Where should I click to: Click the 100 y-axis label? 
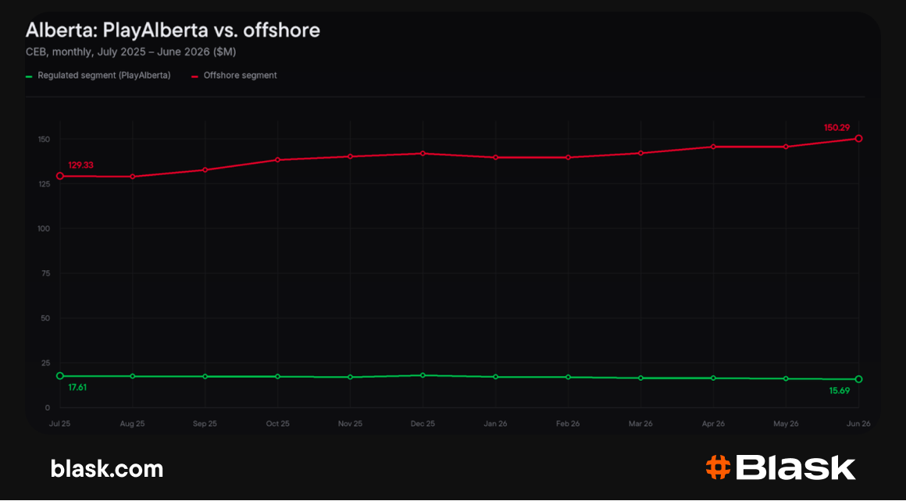(x=45, y=229)
